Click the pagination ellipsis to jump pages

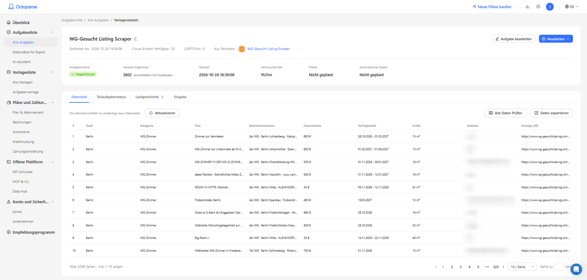487,267
